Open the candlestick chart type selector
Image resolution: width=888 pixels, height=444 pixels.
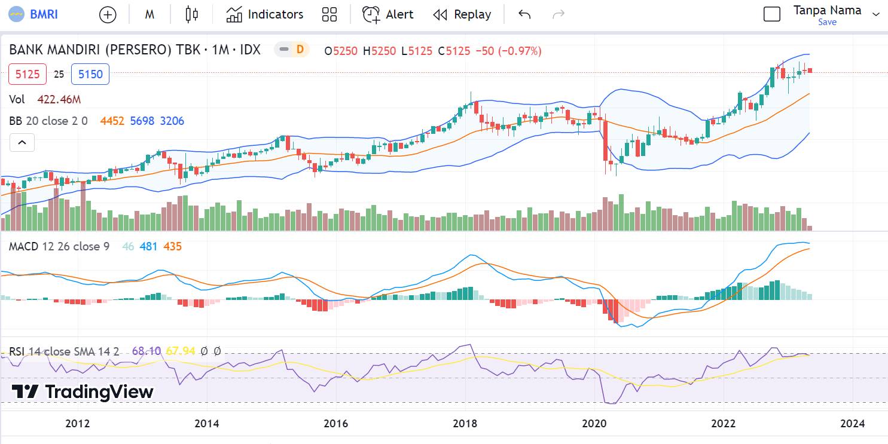[x=191, y=14]
